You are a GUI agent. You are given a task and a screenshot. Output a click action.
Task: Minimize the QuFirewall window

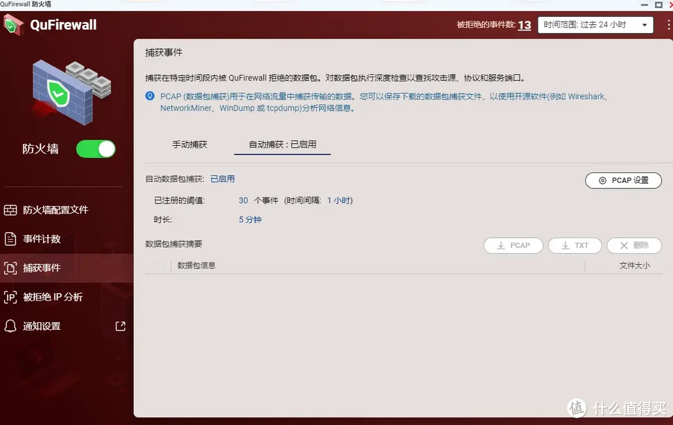pos(644,5)
